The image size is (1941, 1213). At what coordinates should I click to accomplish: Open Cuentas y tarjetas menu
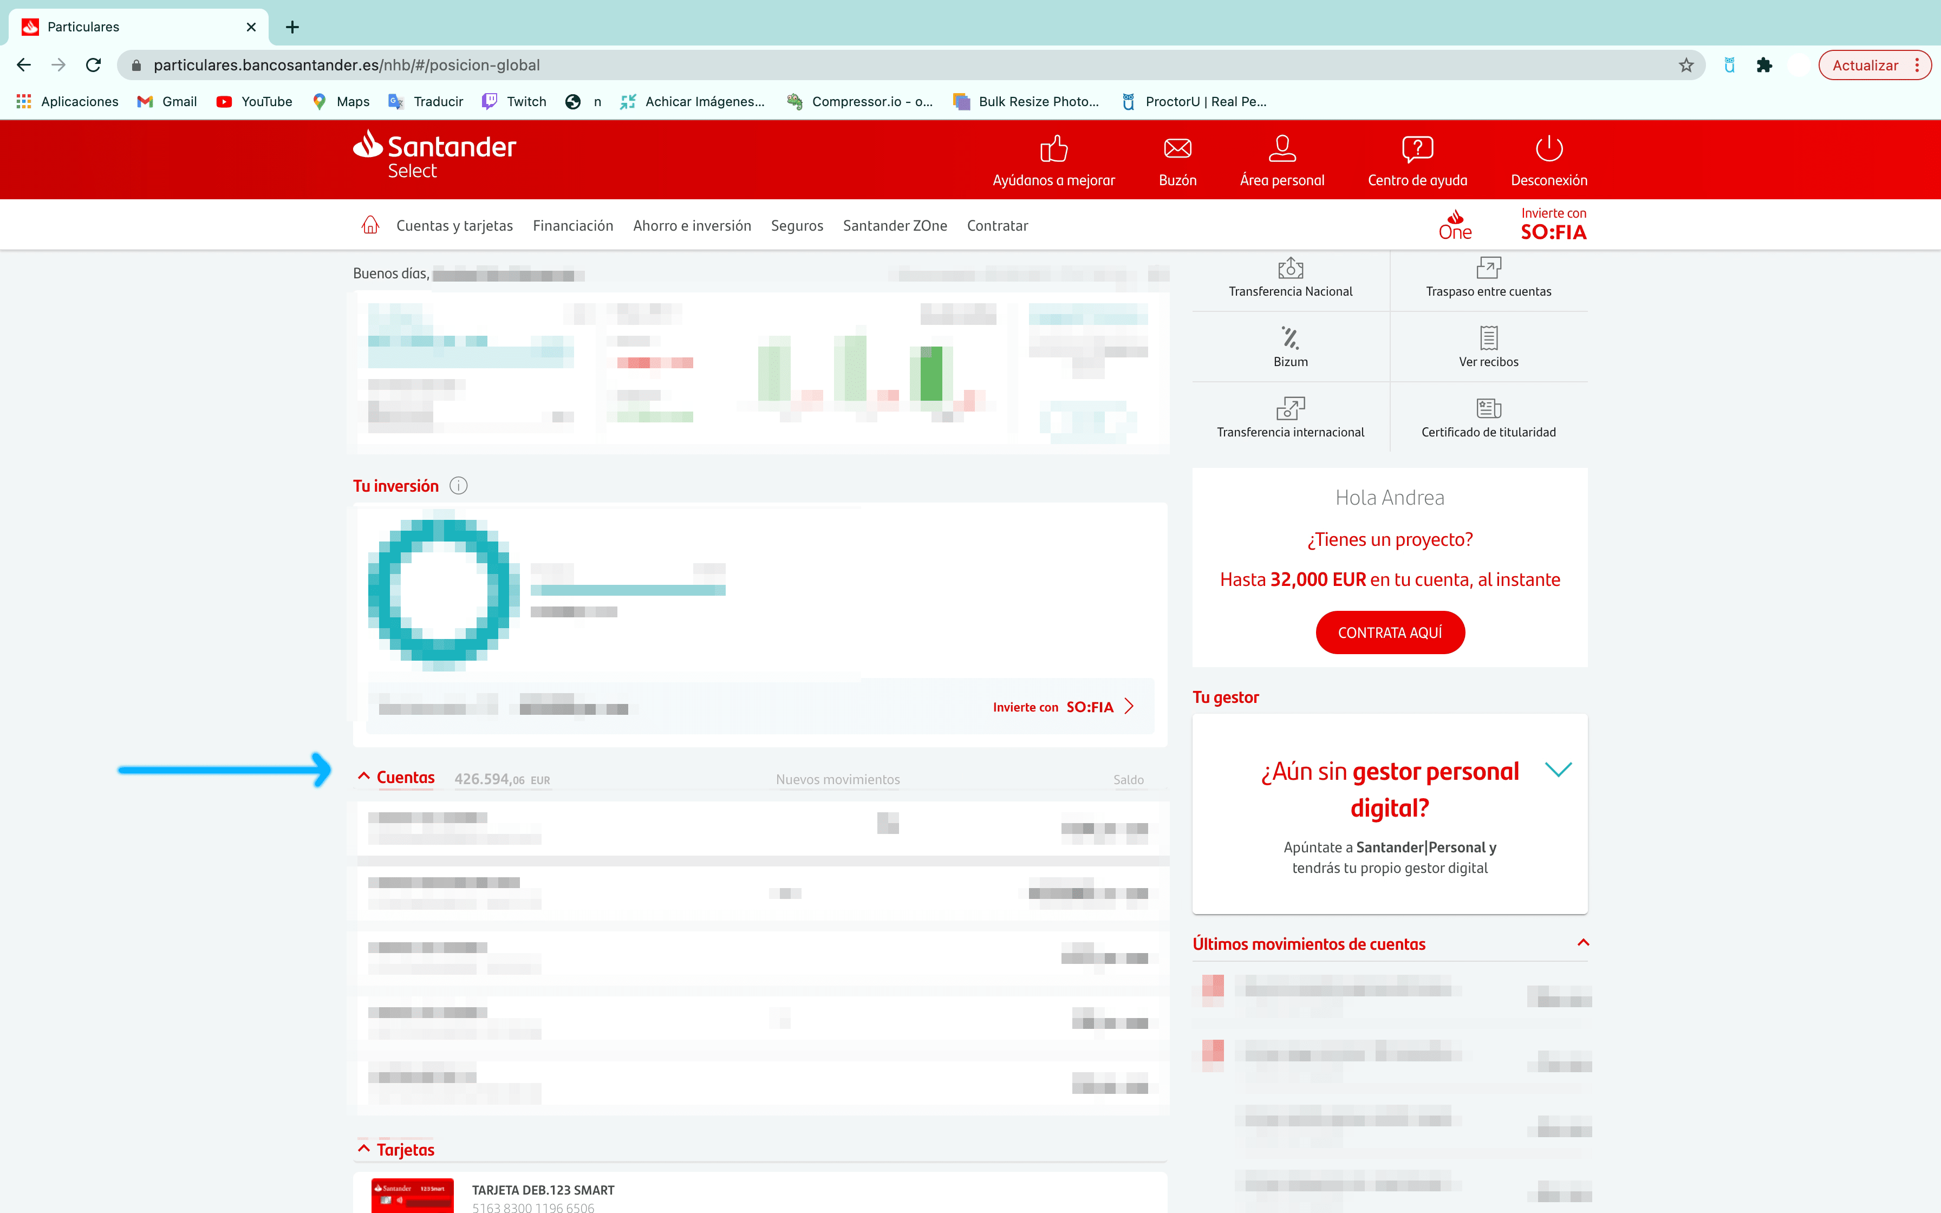[x=455, y=225]
